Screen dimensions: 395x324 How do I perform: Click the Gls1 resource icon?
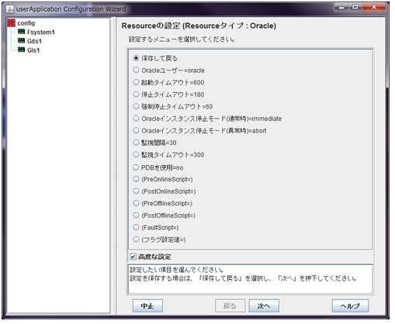pyautogui.click(x=21, y=50)
